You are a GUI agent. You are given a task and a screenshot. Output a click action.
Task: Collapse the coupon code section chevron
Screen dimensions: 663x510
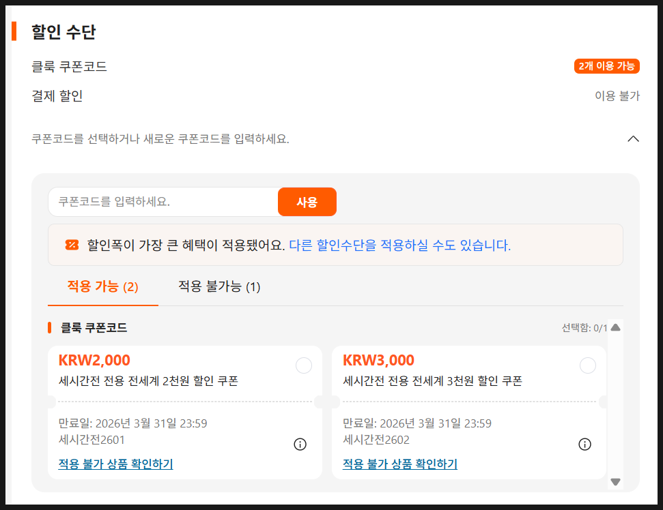[633, 139]
